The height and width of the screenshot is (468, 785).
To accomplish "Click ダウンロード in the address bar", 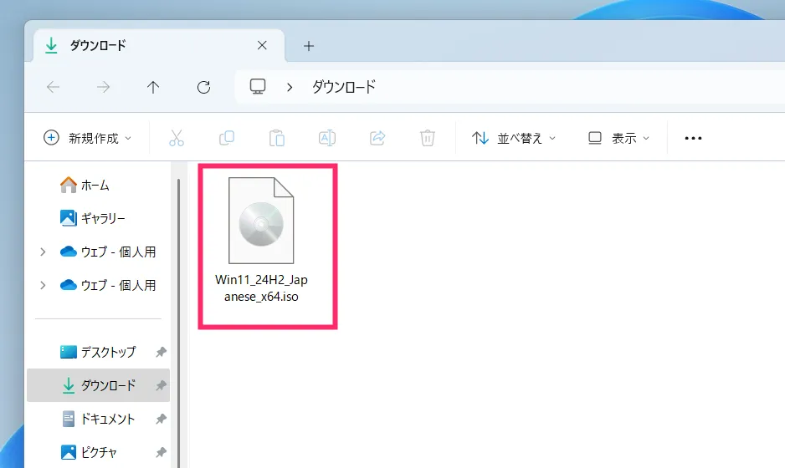I will click(344, 87).
